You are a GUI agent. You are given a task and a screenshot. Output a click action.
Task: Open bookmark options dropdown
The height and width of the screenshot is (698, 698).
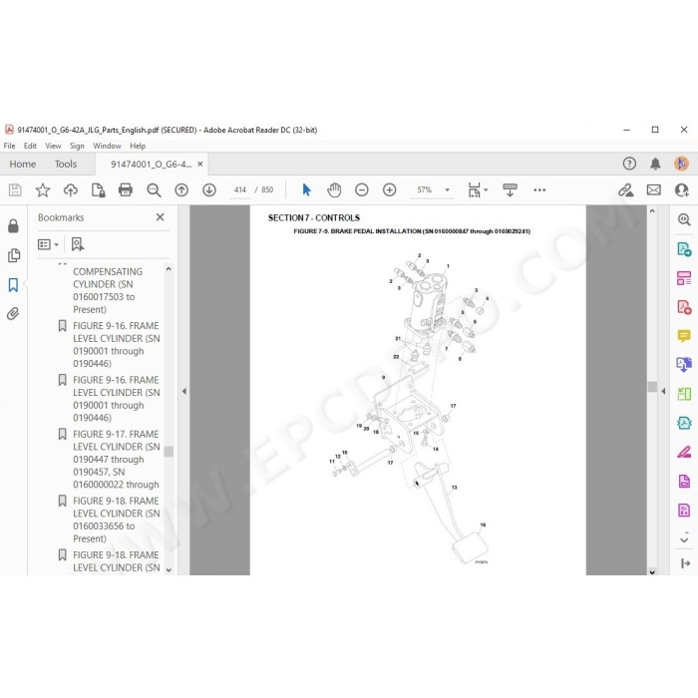click(x=48, y=244)
